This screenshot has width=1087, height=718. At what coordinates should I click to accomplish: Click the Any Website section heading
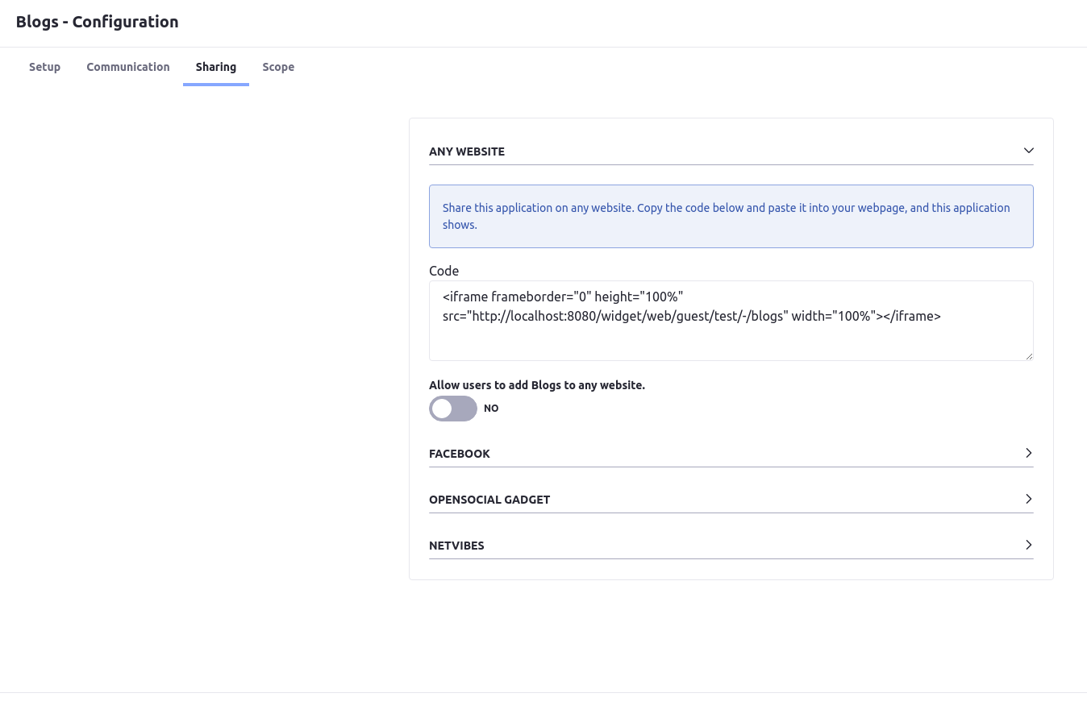click(467, 151)
